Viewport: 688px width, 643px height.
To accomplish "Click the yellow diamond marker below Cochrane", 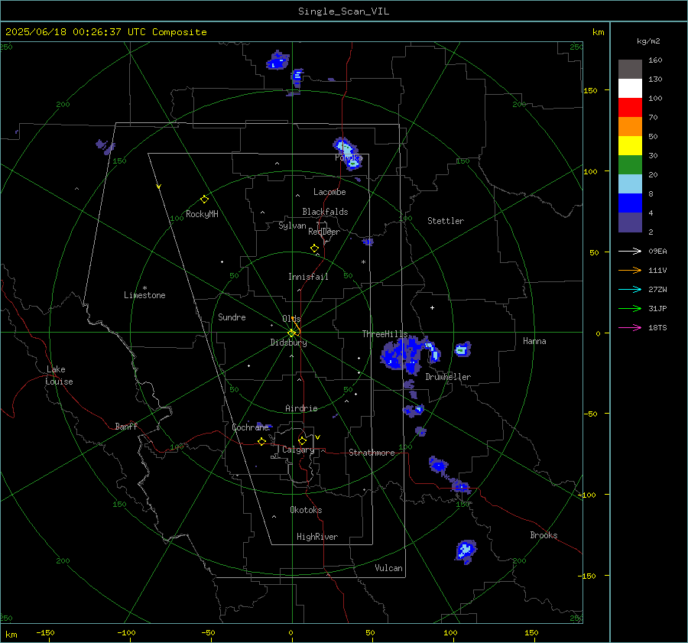I will [x=261, y=441].
